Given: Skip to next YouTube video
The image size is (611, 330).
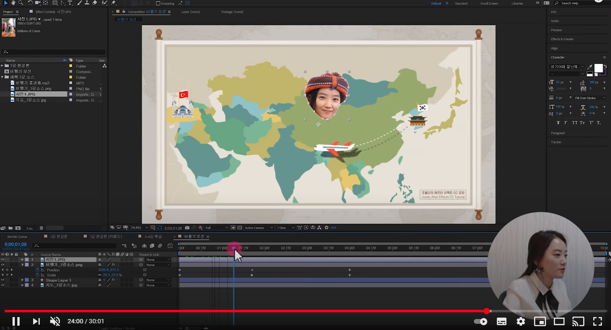Looking at the screenshot, I should [36, 321].
